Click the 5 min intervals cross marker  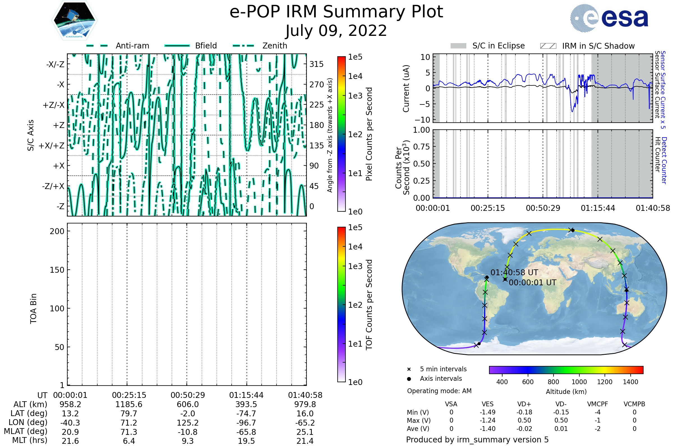tap(409, 369)
